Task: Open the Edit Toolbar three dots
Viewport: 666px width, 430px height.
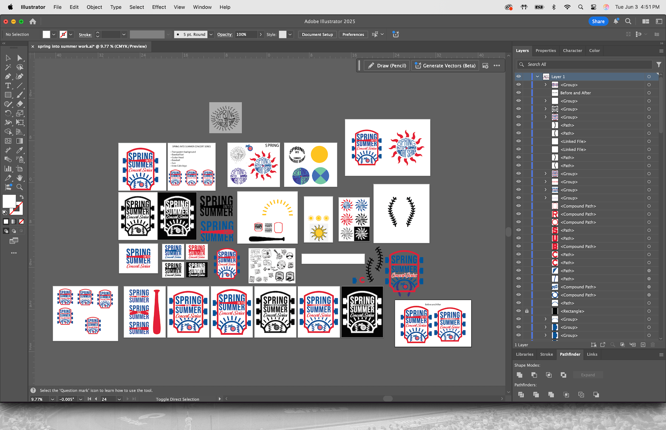Action: tap(14, 253)
